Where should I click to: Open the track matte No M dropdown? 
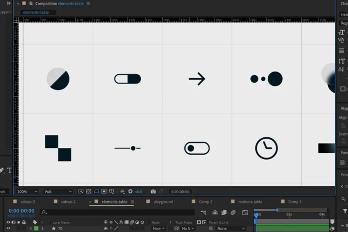188,229
